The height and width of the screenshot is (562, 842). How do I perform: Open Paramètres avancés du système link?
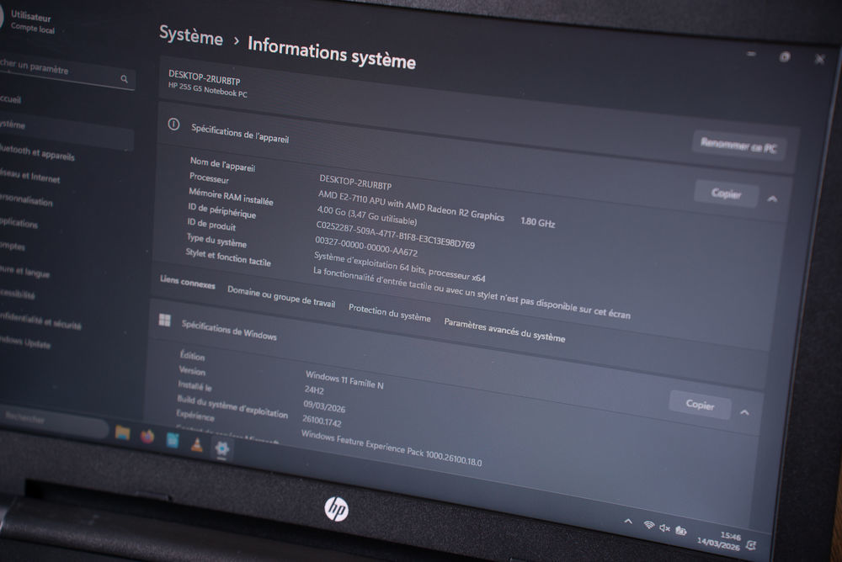504,330
